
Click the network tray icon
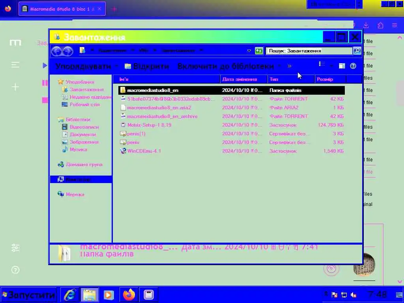coord(344,295)
